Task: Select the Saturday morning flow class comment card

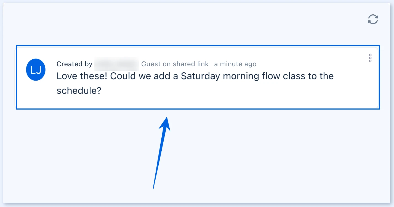Action: (x=198, y=77)
